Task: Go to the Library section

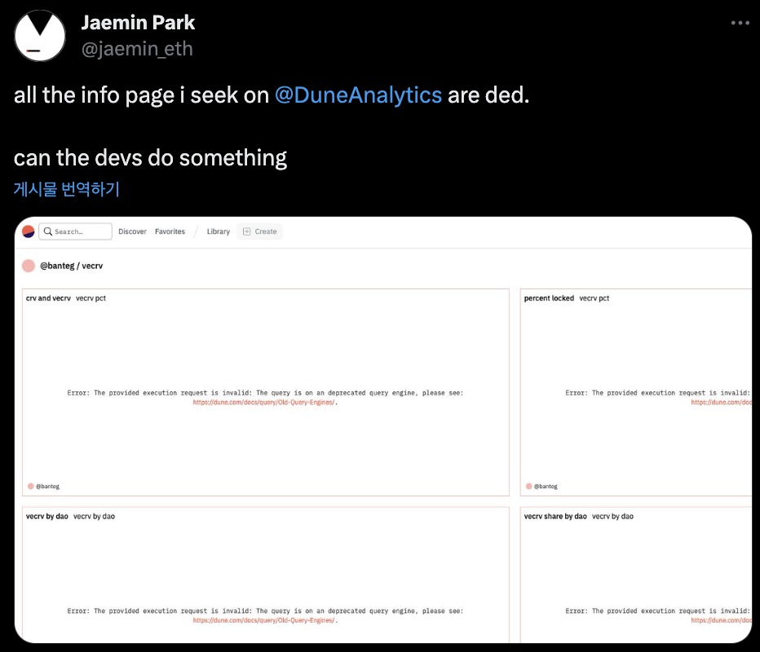Action: 218,231
